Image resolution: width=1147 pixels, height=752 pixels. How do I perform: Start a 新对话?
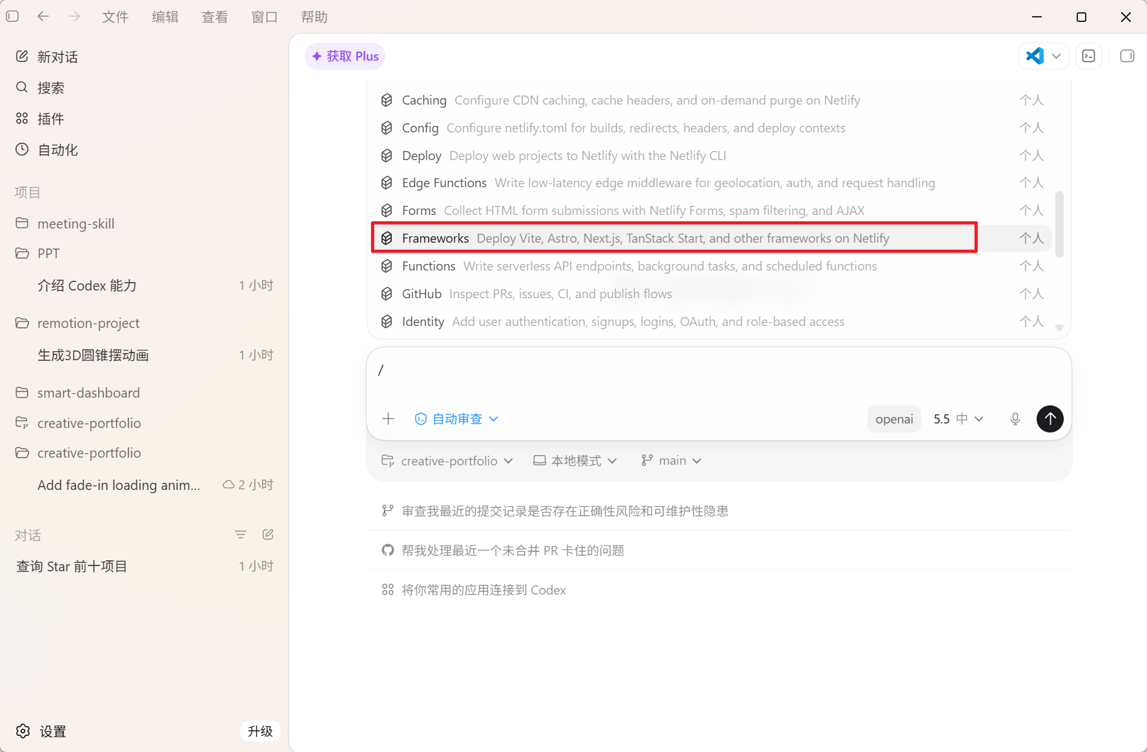click(143, 57)
